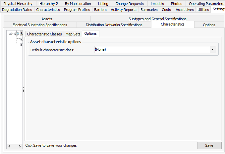This screenshot has width=225, height=154.
Task: Switch to i-models tab
Action: 157,4
